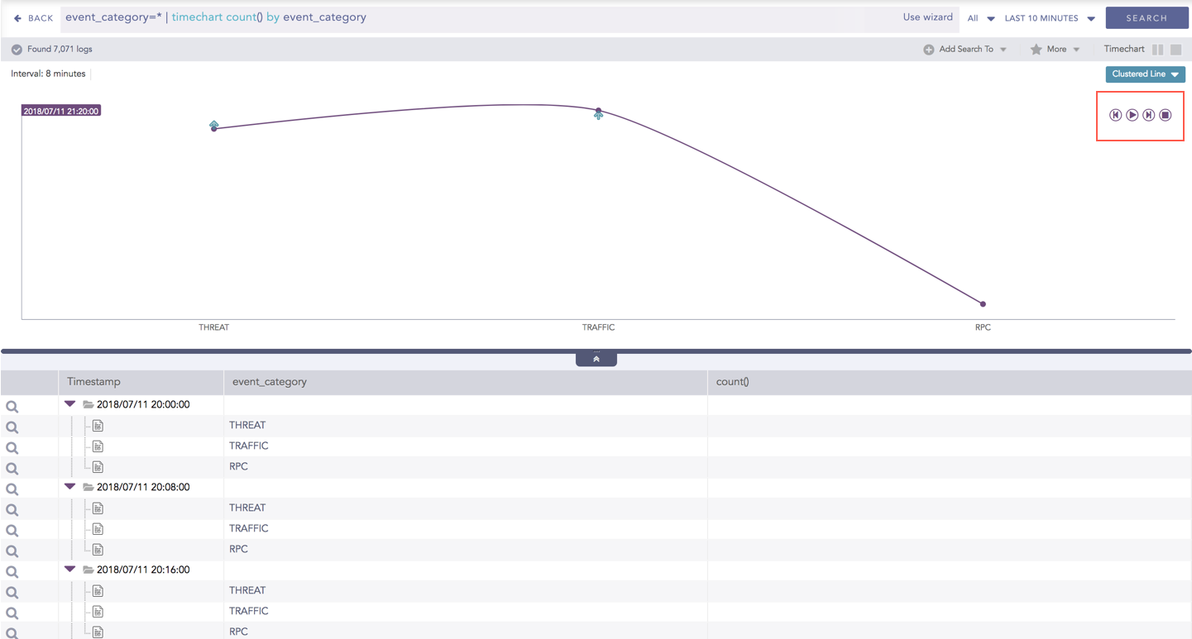Collapse the 2018/07/11 20:00:00 timestamp group
1192x639 pixels.
70,404
